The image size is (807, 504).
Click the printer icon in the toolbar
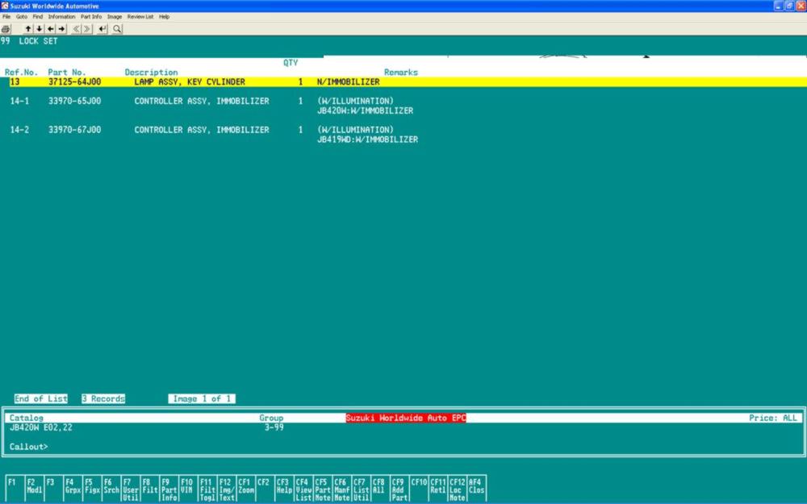[6, 29]
